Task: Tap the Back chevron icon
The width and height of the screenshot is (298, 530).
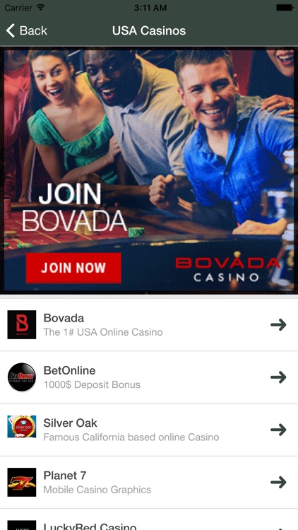Action: (11, 31)
